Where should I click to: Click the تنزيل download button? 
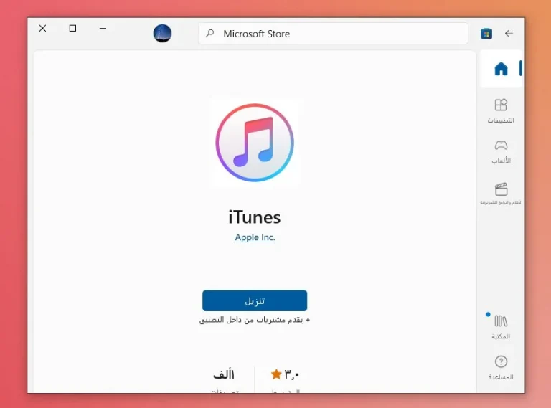coord(255,300)
